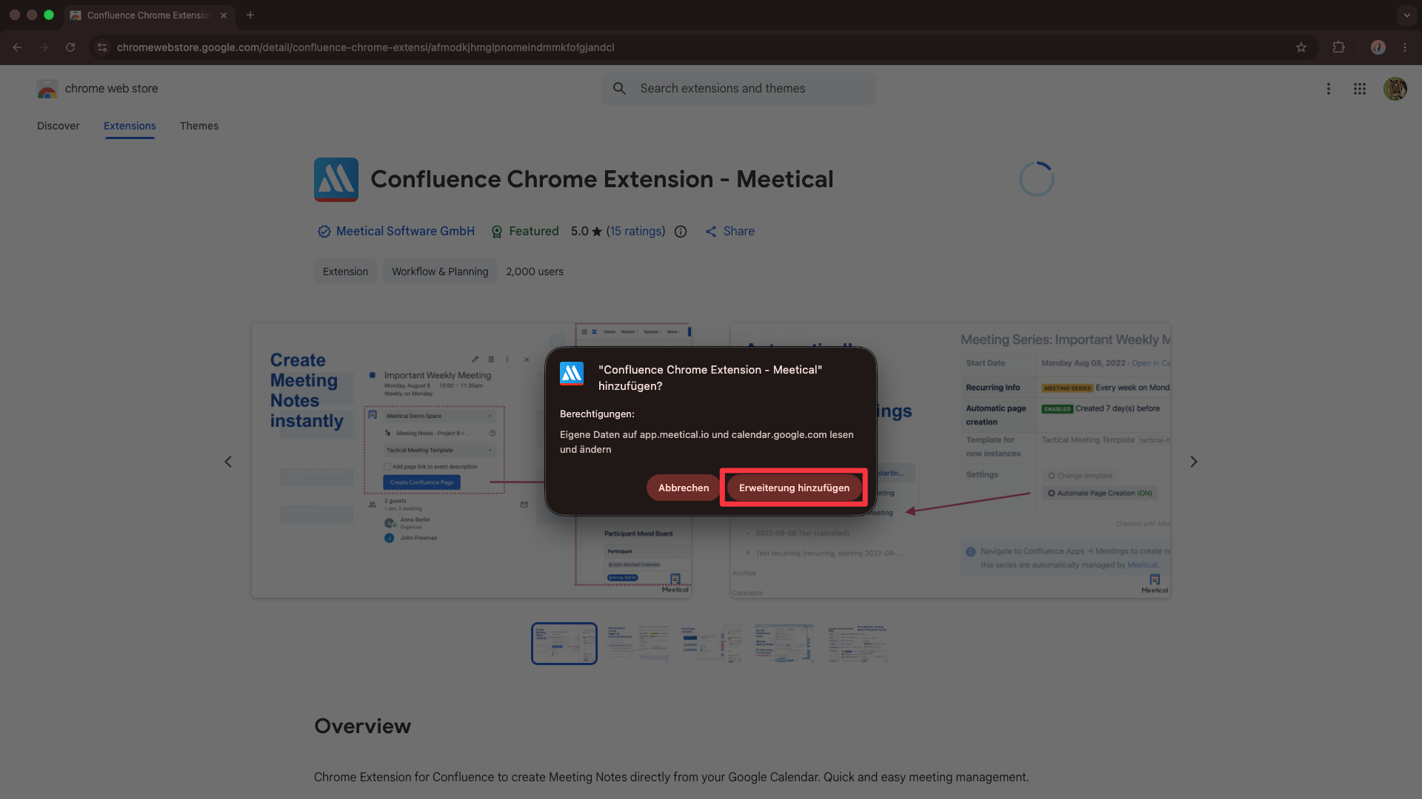
Task: Show the previous screenshot in carousel
Action: point(228,462)
